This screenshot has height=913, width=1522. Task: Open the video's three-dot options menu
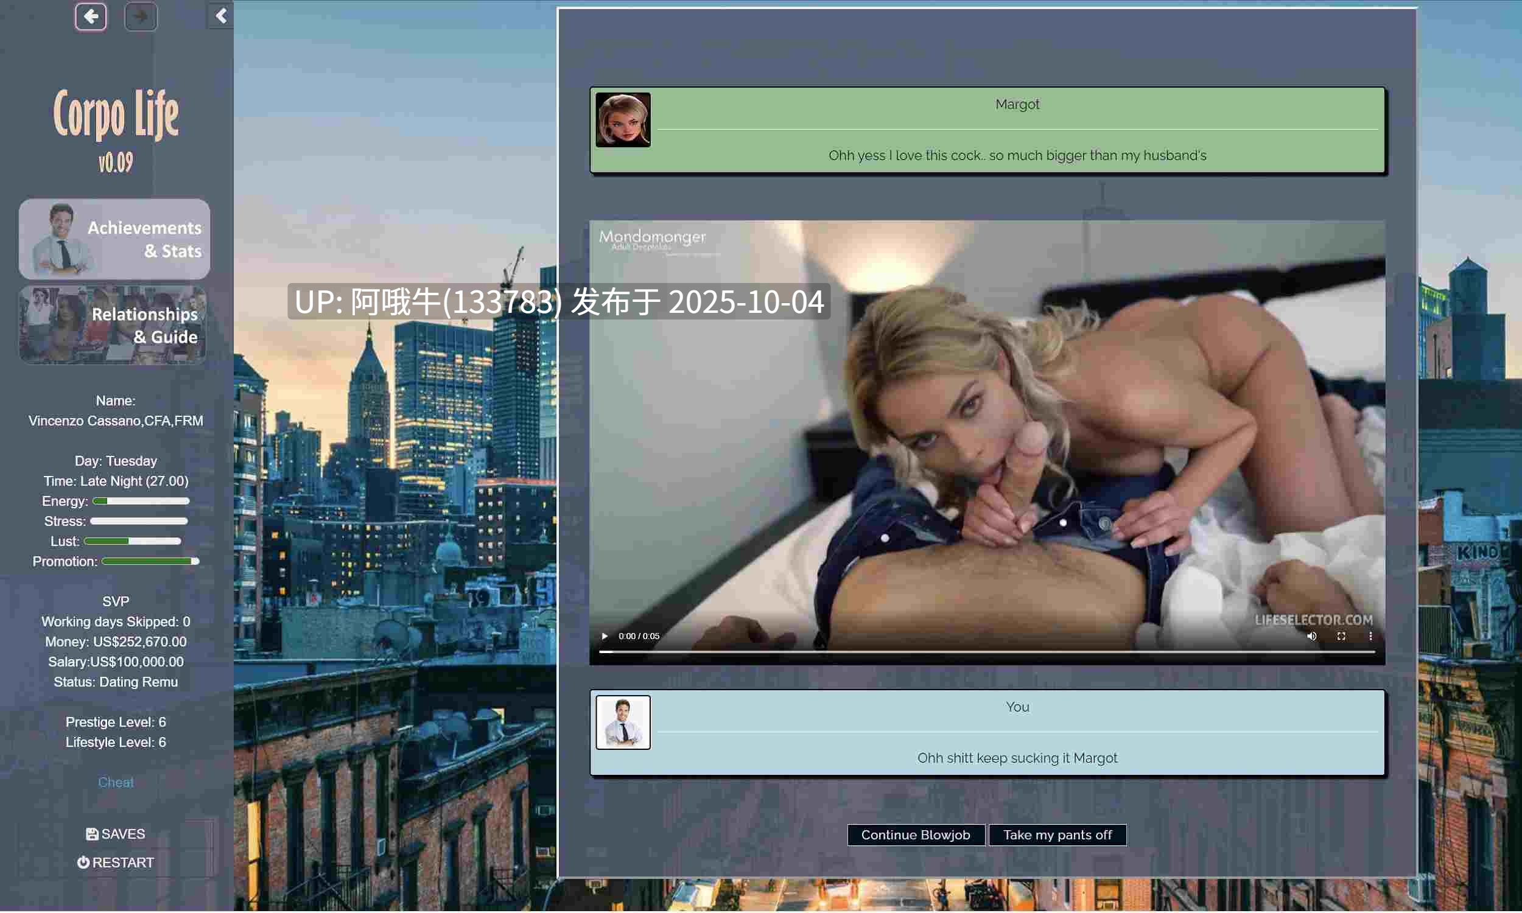[1370, 636]
